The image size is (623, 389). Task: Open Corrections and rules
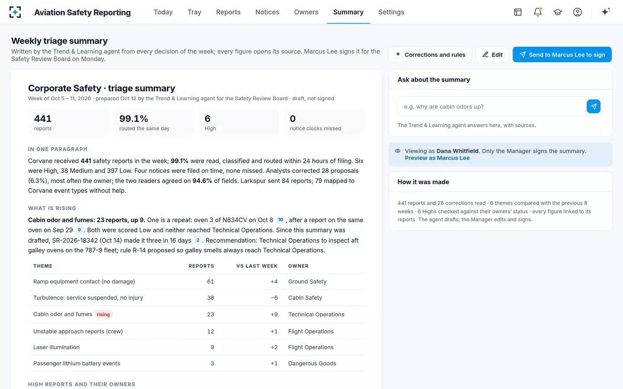point(430,54)
